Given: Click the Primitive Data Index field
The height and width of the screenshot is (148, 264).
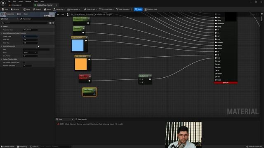Looking at the screenshot, I should (27, 66).
